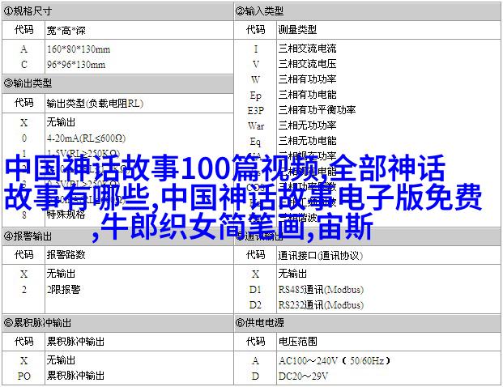This screenshot has height=387, width=503.
Task: Select input type code I
Action: coord(256,49)
